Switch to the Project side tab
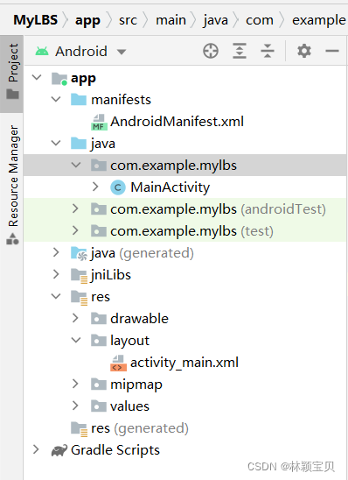Image resolution: width=348 pixels, height=480 pixels. click(x=11, y=74)
